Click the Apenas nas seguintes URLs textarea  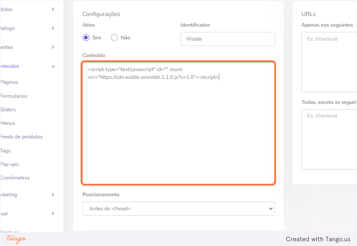[x=329, y=62]
